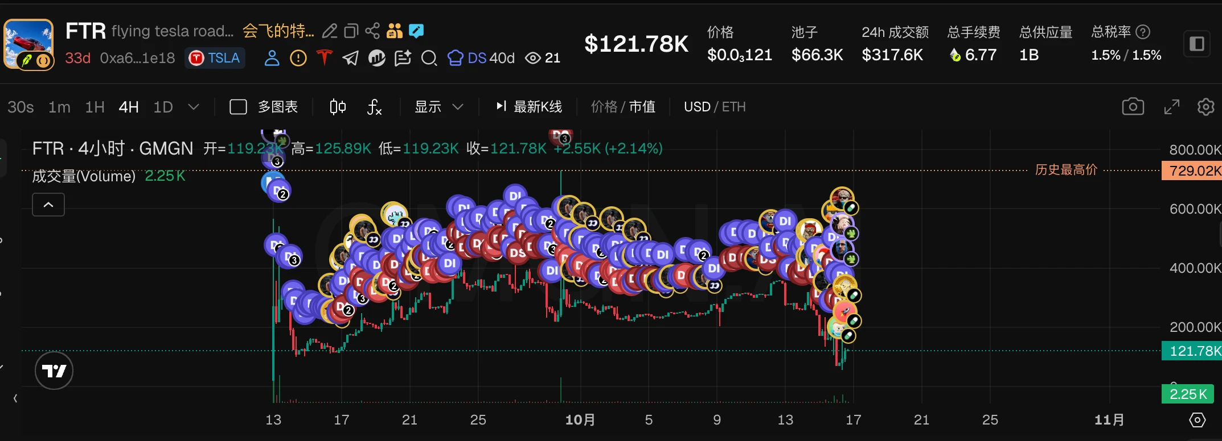
Task: Toggle USD / ETH currency switch
Action: (715, 107)
